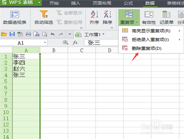Screen dimensions: 184x139
Task: Open the sort group dialog launcher
Action: click(112, 28)
